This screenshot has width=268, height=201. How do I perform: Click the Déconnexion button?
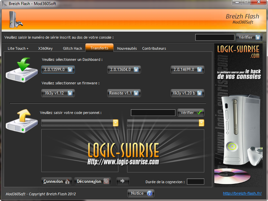click(x=93, y=181)
